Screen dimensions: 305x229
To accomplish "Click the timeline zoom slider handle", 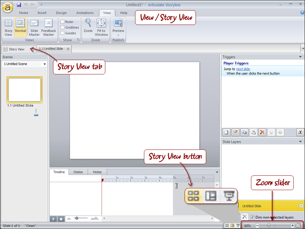I will click(x=77, y=218).
